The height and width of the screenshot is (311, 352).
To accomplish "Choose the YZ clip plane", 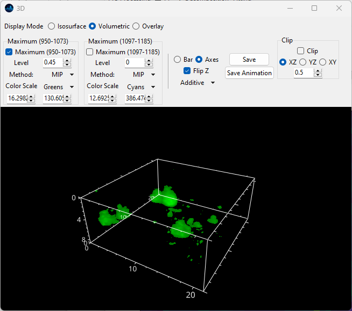I will (x=303, y=62).
